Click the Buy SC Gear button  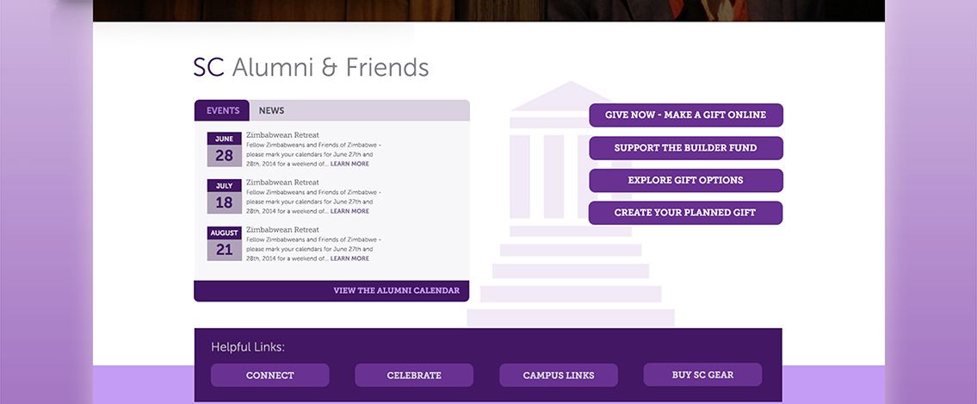click(702, 375)
